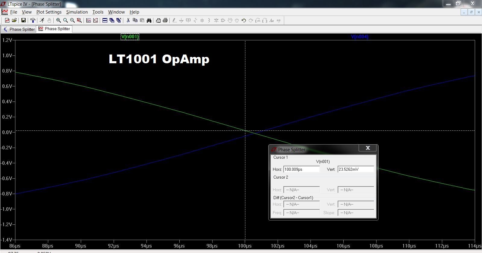This screenshot has height=253, width=482.
Task: Click the Text Aa icon
Action: tap(272, 20)
